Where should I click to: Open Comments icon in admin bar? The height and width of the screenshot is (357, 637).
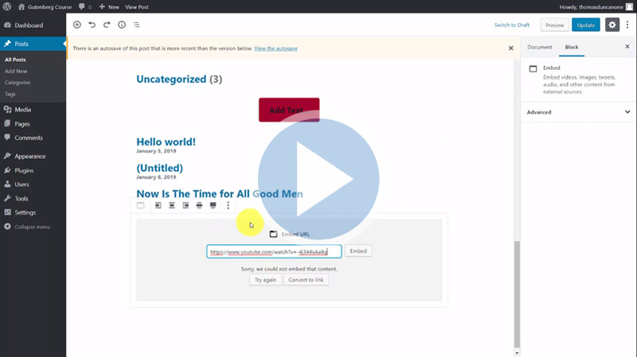click(x=84, y=6)
